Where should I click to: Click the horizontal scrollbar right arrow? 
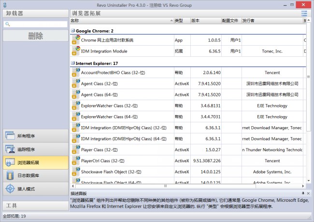click(303, 186)
